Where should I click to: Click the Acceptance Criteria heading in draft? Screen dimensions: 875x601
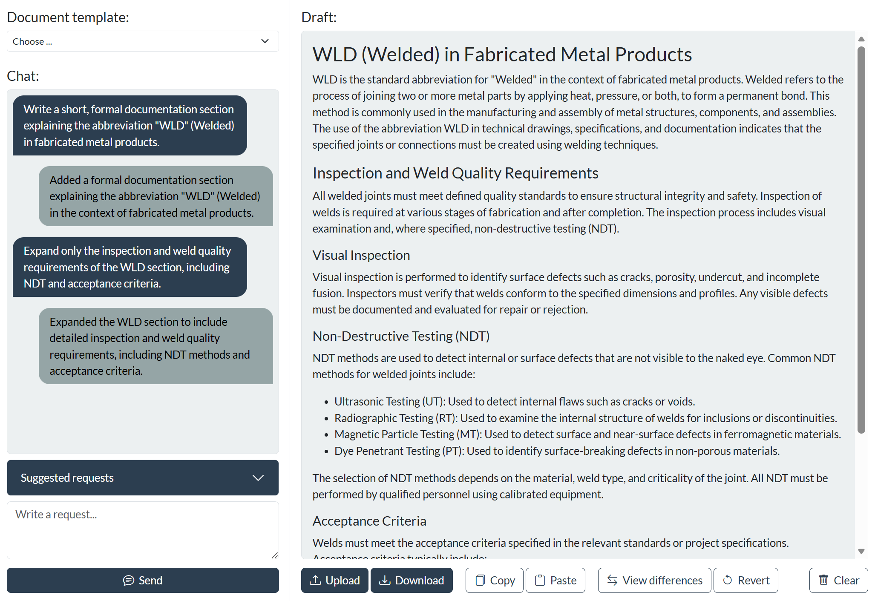pos(369,521)
